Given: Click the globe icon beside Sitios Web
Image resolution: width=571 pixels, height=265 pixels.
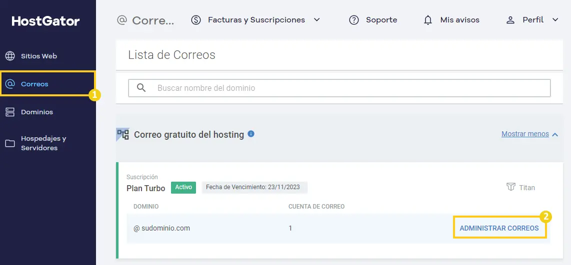Looking at the screenshot, I should click(x=10, y=56).
